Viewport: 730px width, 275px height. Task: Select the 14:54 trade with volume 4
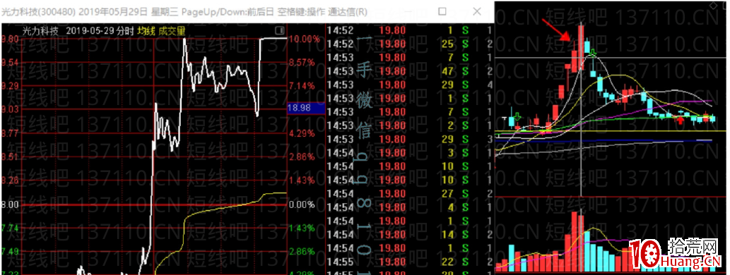tap(410, 207)
